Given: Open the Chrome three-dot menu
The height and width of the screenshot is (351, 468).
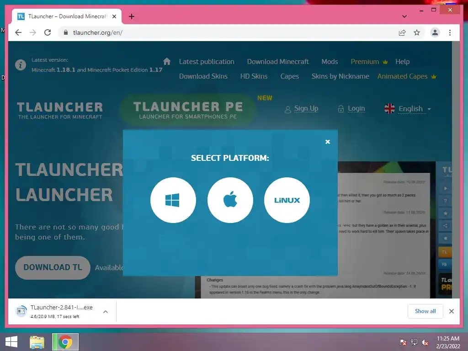Looking at the screenshot, I should pos(450,32).
